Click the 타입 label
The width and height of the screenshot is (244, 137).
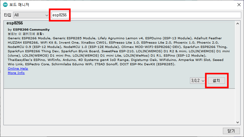(8, 15)
